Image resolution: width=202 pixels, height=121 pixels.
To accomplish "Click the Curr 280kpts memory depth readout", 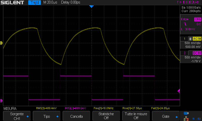I will point(191,11).
